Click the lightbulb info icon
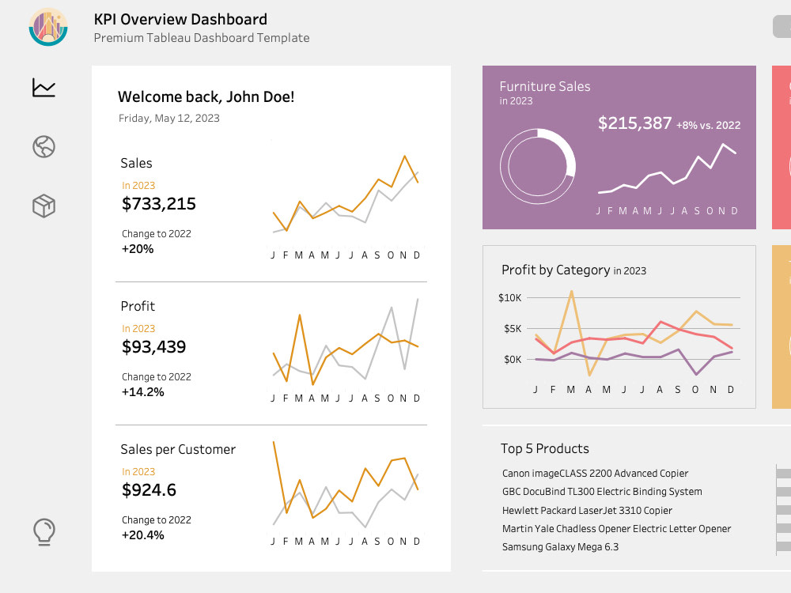 coord(44,532)
